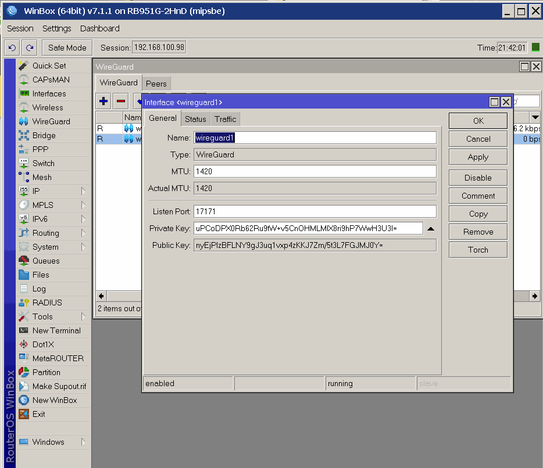Expand System submenu

(83, 247)
